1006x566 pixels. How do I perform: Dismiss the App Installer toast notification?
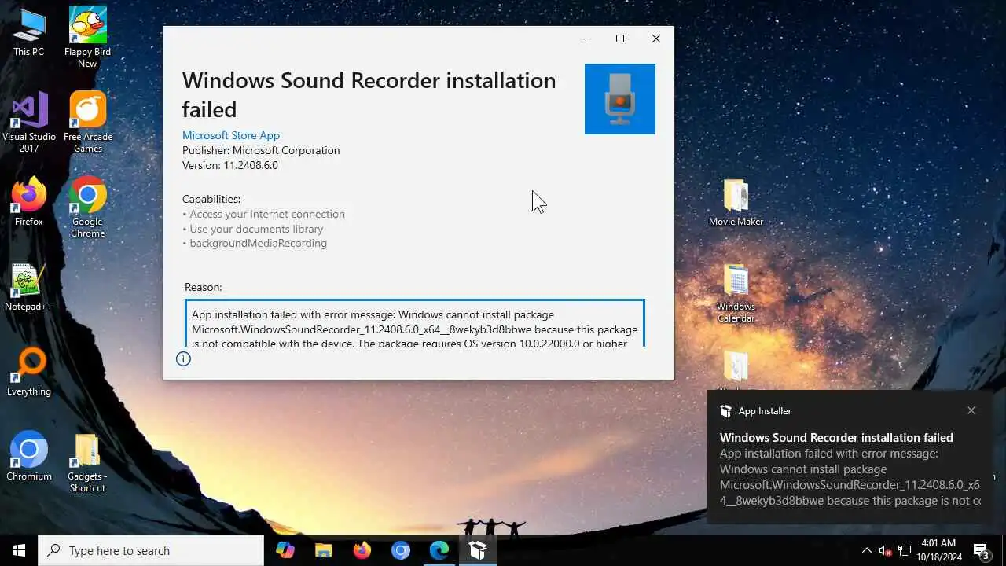click(971, 410)
